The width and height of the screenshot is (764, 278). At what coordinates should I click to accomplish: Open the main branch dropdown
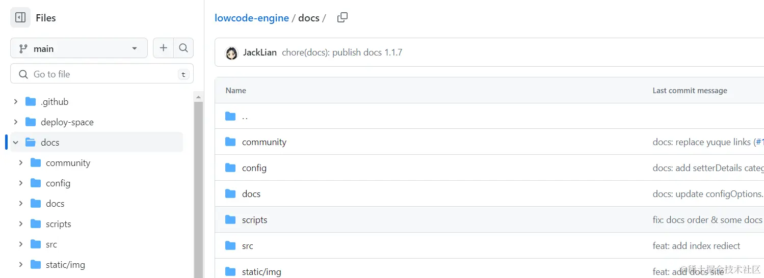(x=79, y=48)
